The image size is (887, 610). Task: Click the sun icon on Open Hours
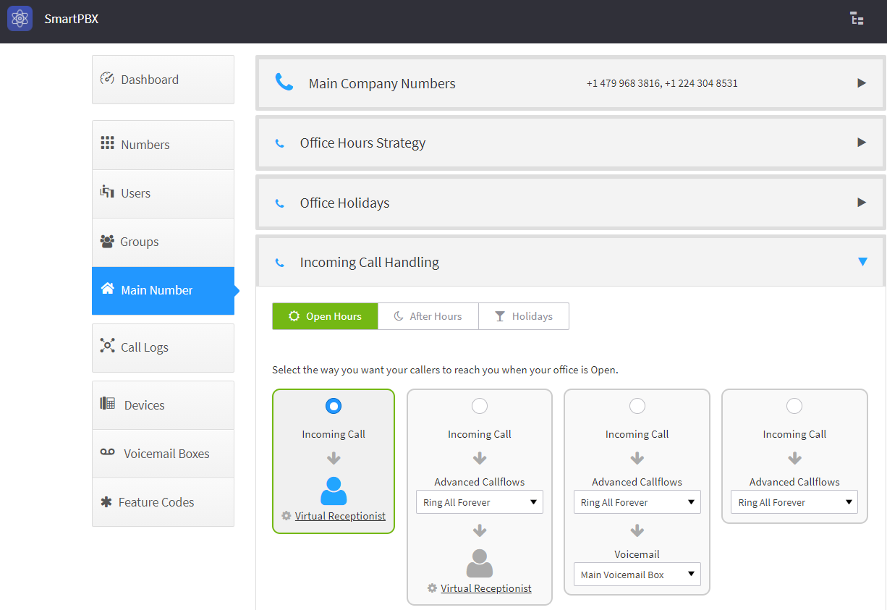tap(294, 316)
